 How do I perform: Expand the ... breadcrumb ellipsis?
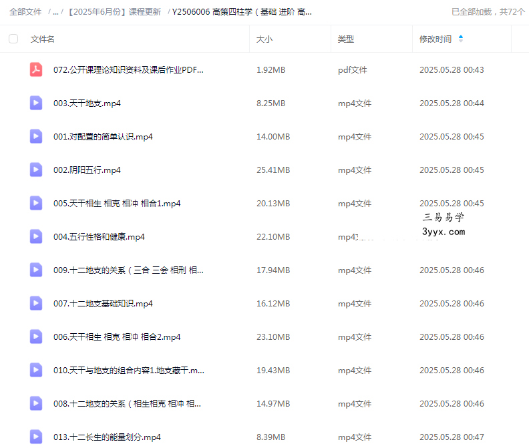point(55,12)
